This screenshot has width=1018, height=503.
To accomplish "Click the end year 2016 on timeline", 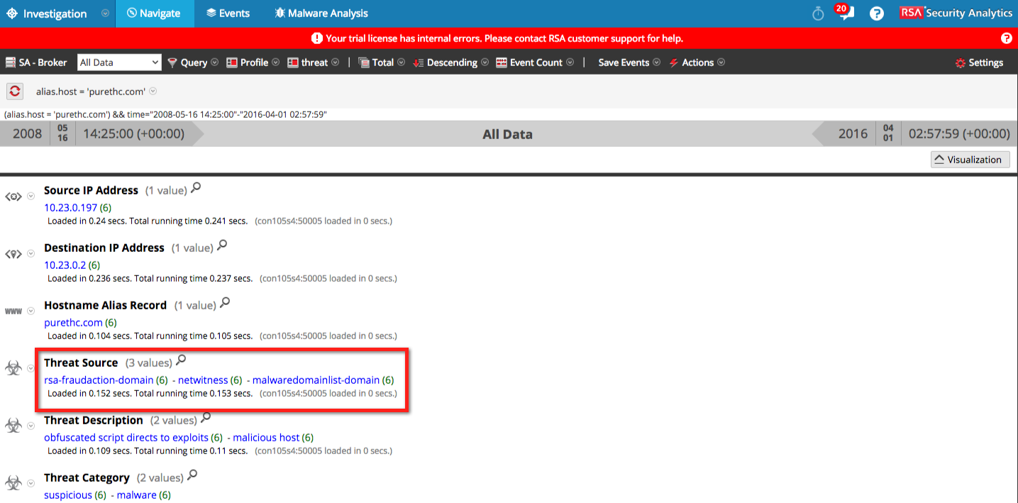I will (852, 133).
